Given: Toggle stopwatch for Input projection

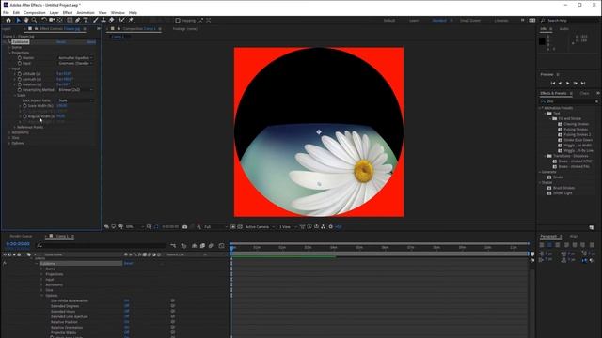Looking at the screenshot, I should (20, 63).
